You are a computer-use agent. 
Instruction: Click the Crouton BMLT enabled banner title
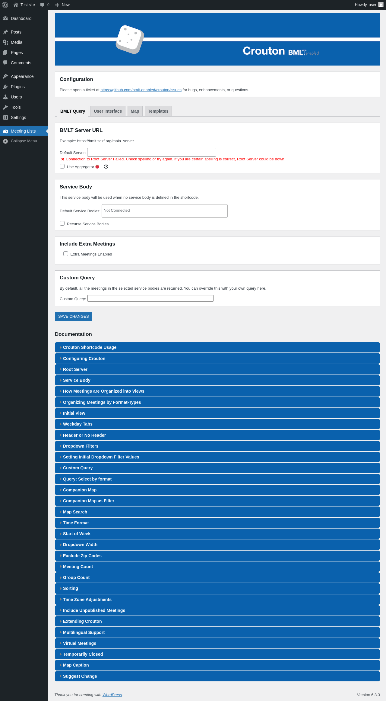coord(281,51)
